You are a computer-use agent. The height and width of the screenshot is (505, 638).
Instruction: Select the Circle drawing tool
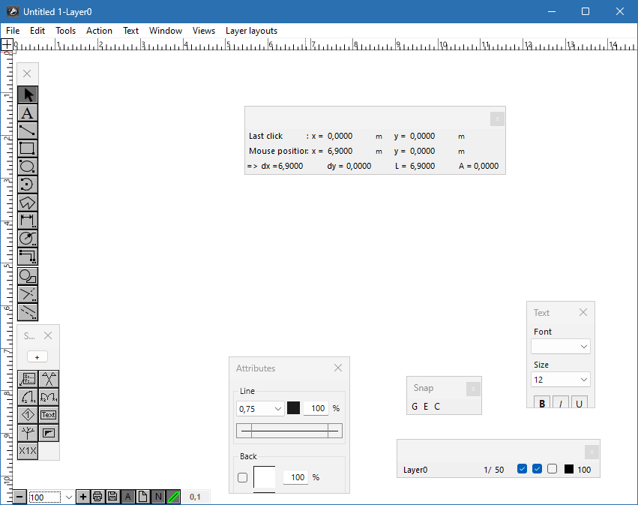pos(27,167)
